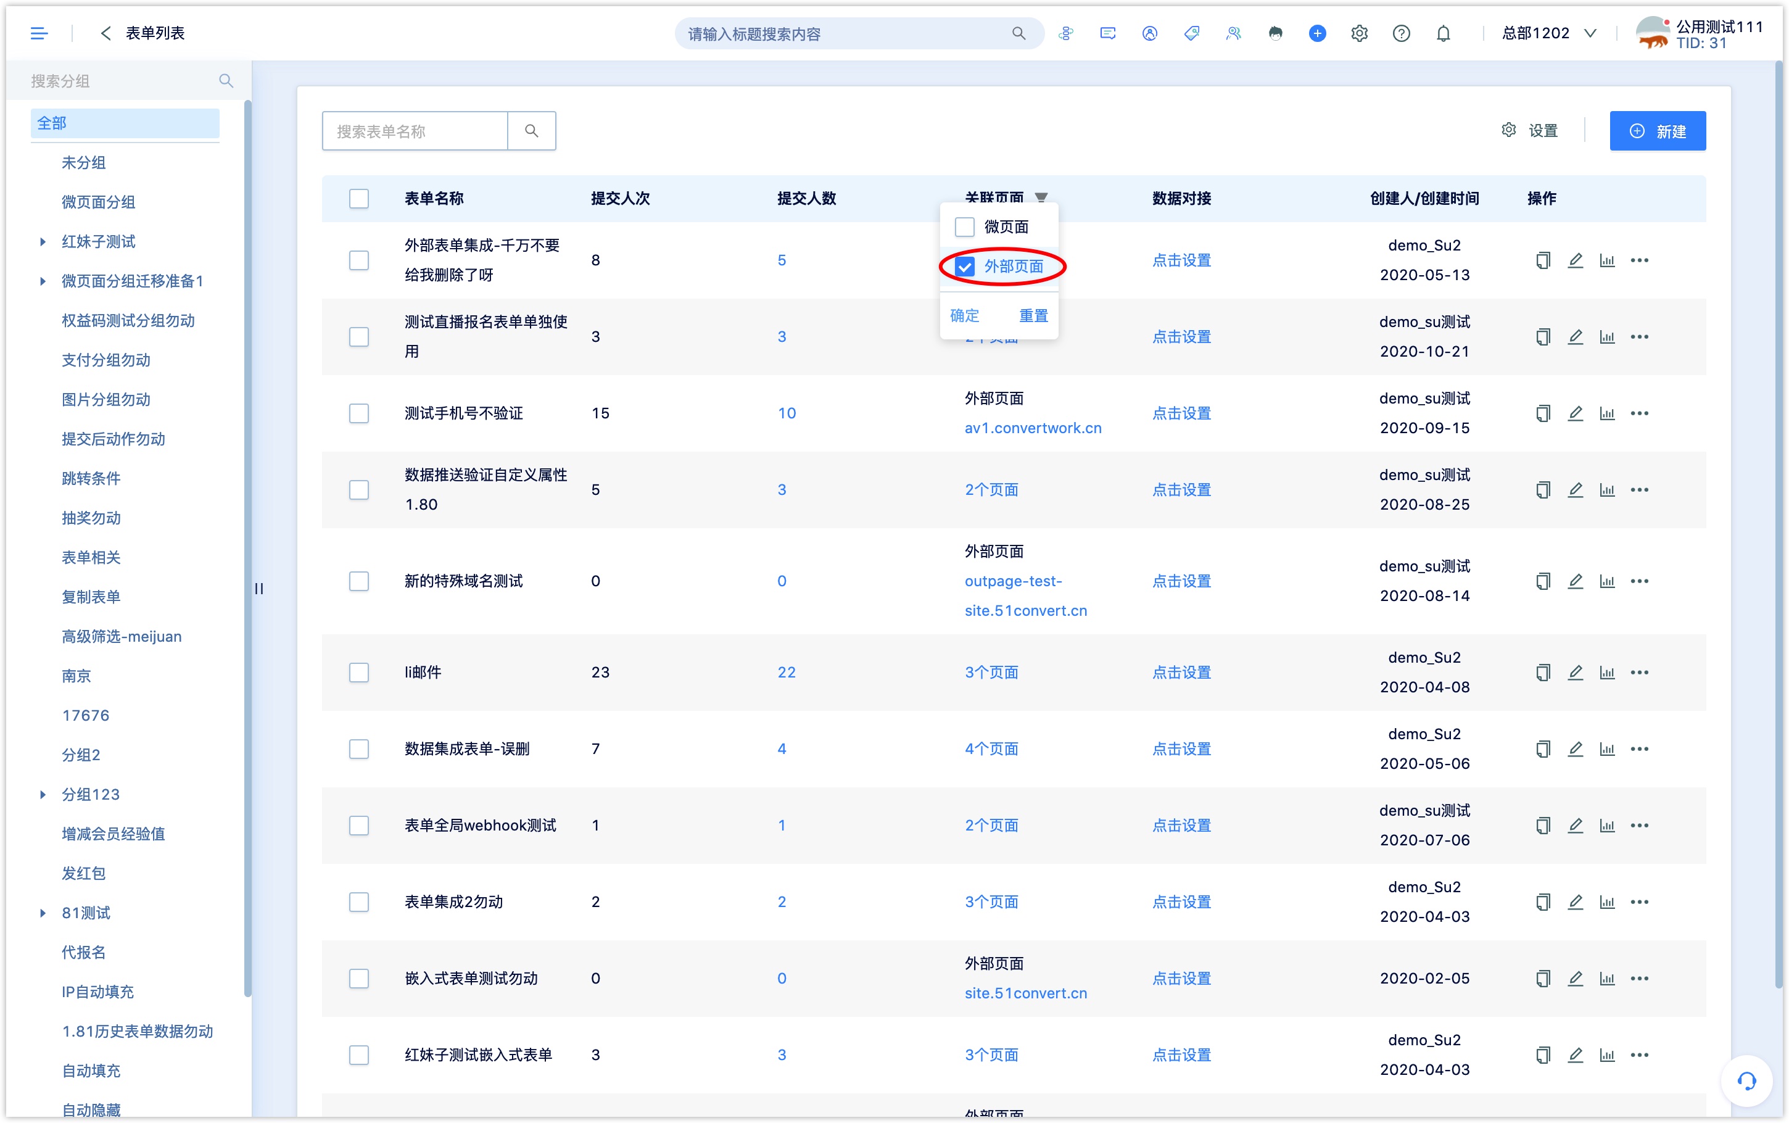Screen dimensions: 1789x1123
Task: Click the form name search button
Action: point(532,131)
